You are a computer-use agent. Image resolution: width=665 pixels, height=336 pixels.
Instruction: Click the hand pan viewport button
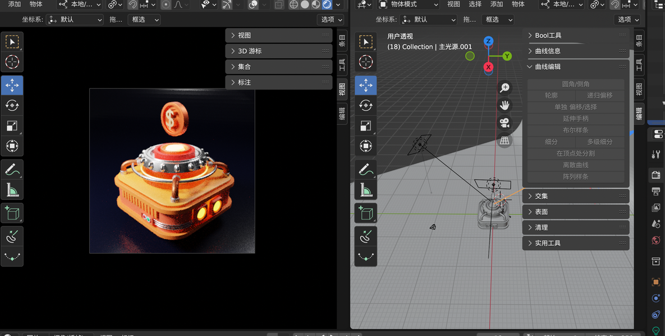click(505, 105)
